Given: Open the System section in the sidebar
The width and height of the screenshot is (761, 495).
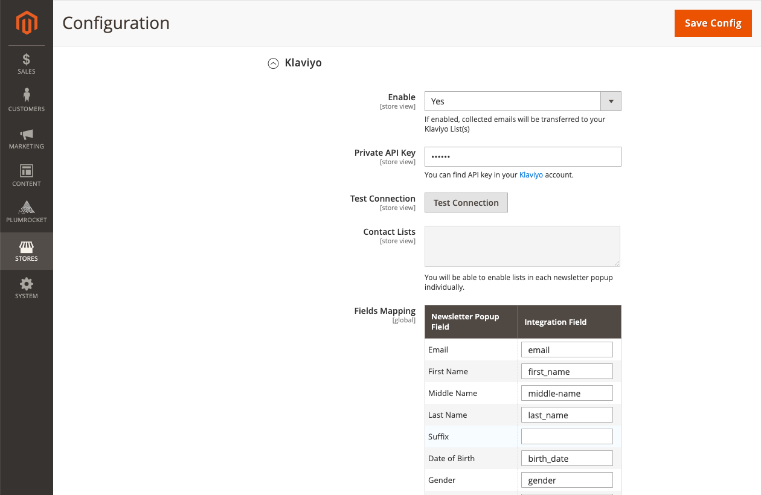Looking at the screenshot, I should [x=26, y=287].
